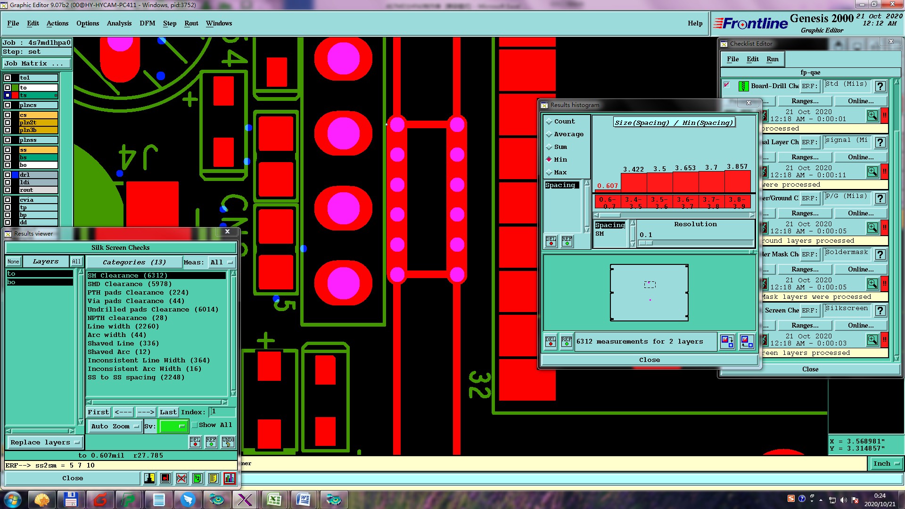This screenshot has height=509, width=905.
Task: Click help icon beside Soldermask ERF field
Action: [x=880, y=254]
